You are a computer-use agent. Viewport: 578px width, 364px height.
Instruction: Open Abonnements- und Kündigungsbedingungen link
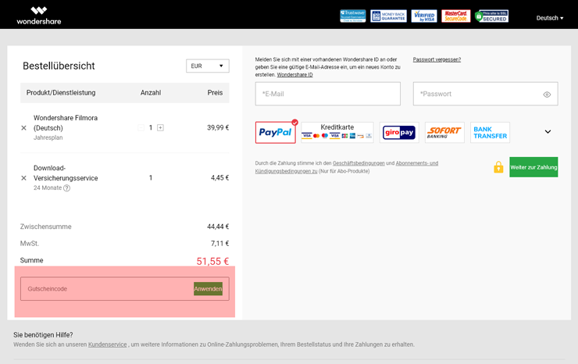[347, 167]
